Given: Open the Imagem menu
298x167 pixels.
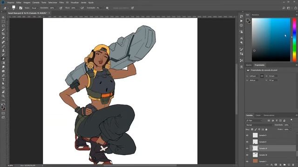Looking at the screenshot, I should click(x=27, y=3).
